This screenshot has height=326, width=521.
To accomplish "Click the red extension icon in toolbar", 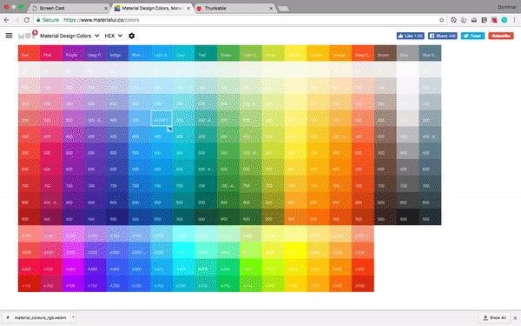I will pos(494,20).
